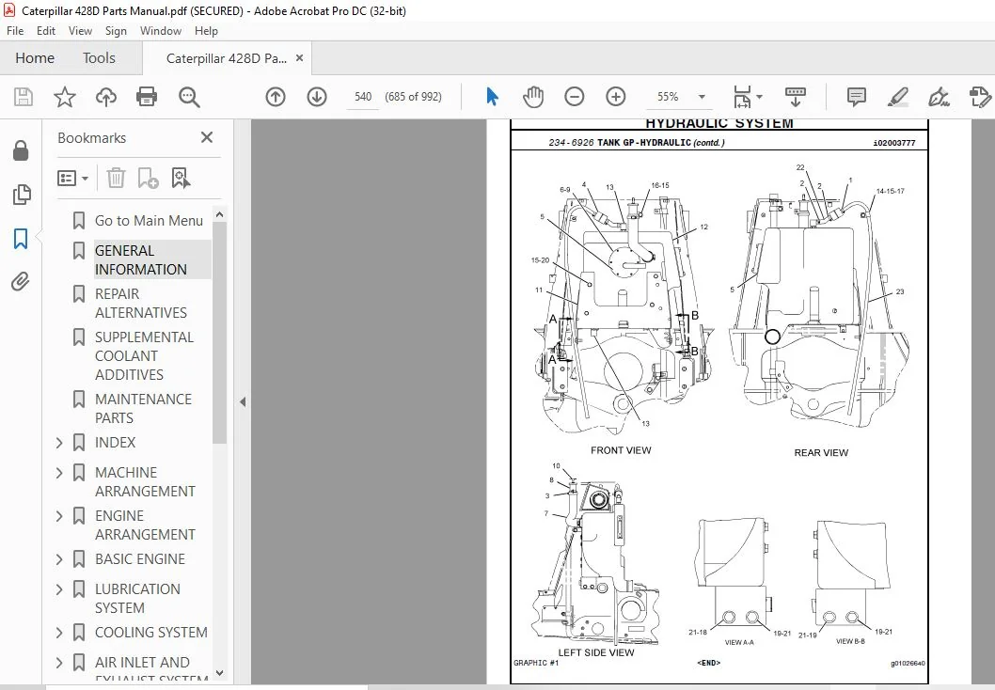Screen dimensions: 995x690
Task: Click the upload to cloud icon
Action: click(x=106, y=97)
